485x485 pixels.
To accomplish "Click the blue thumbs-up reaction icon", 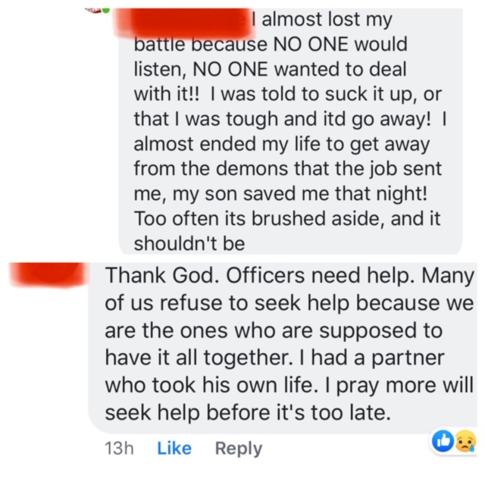I will click(x=443, y=441).
